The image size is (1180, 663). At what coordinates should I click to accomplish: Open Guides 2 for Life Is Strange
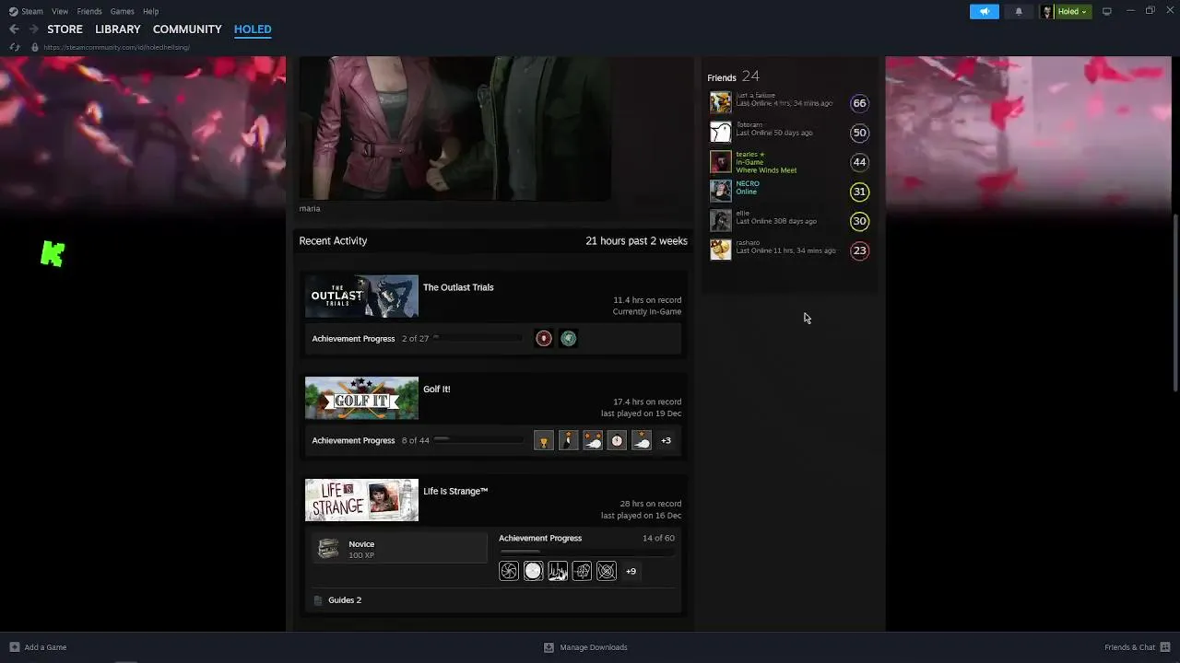pos(345,600)
